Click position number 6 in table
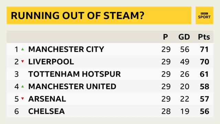Viewport: 220px width, 124px height. (x=16, y=111)
